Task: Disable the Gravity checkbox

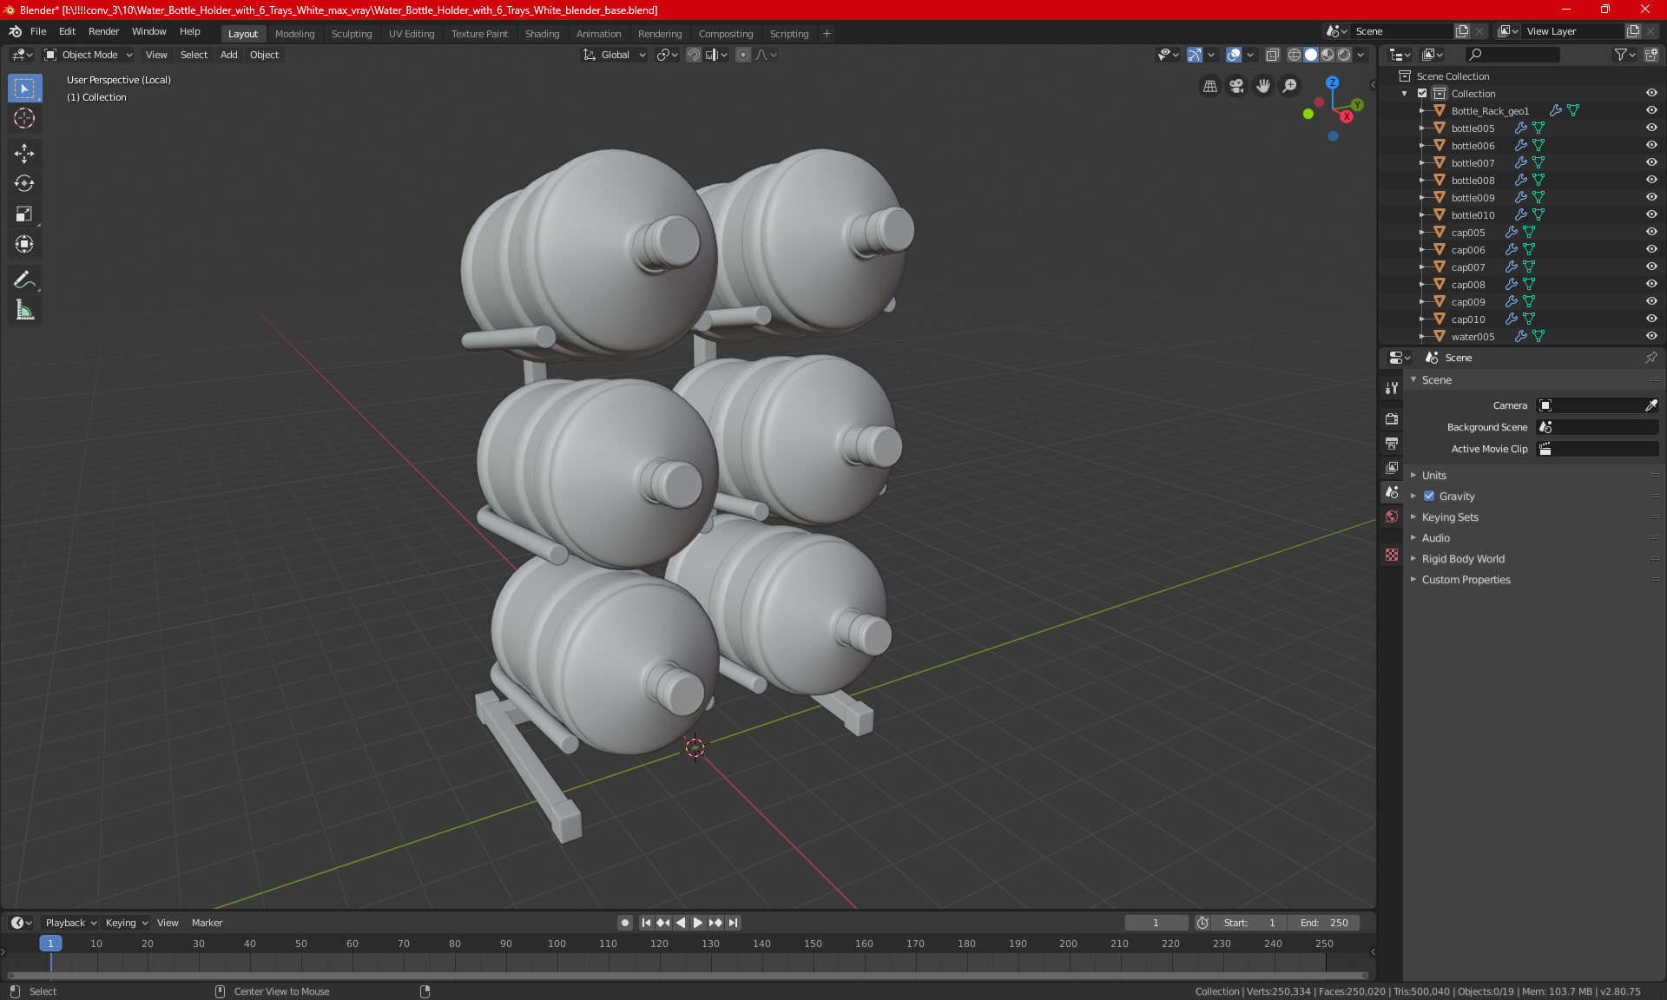Action: tap(1429, 497)
